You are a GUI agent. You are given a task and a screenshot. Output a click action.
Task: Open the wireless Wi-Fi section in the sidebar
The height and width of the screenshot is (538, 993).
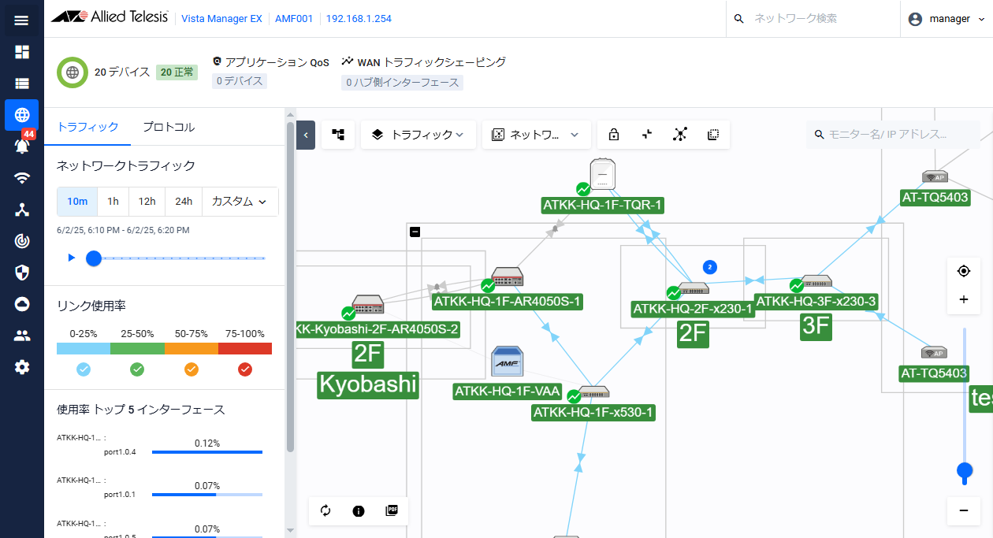pyautogui.click(x=22, y=178)
